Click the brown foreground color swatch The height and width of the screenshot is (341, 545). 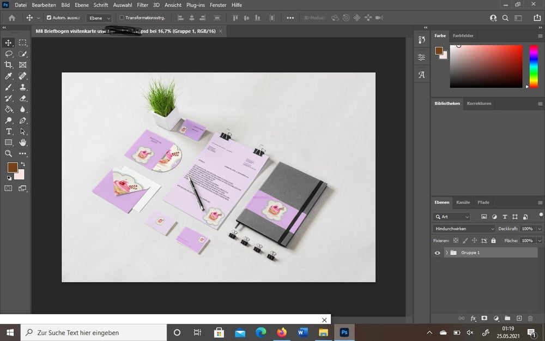point(13,167)
